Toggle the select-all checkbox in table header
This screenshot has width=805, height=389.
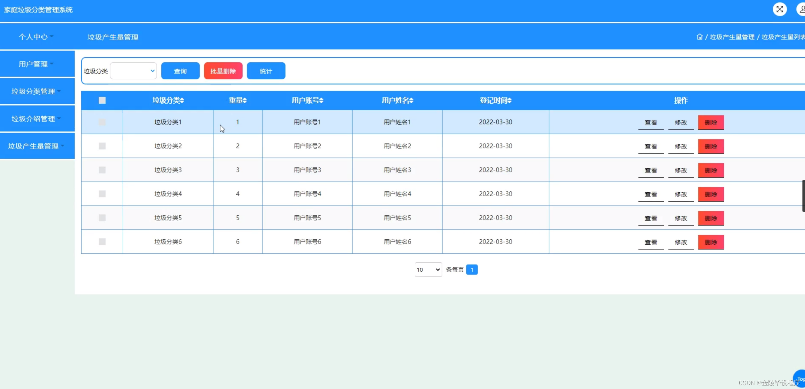[x=102, y=100]
